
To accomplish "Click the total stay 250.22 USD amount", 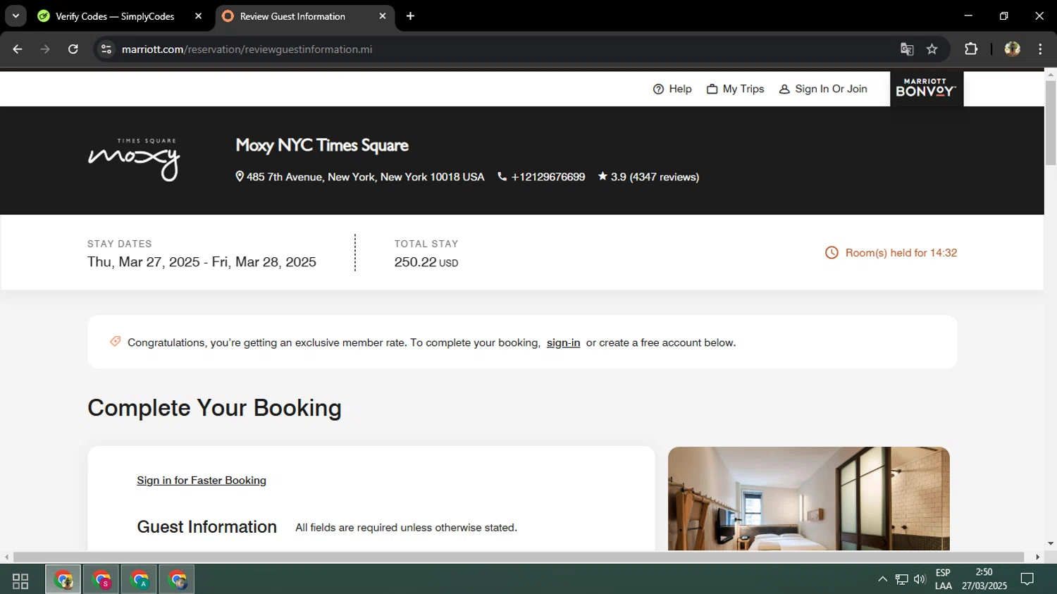I will click(426, 262).
